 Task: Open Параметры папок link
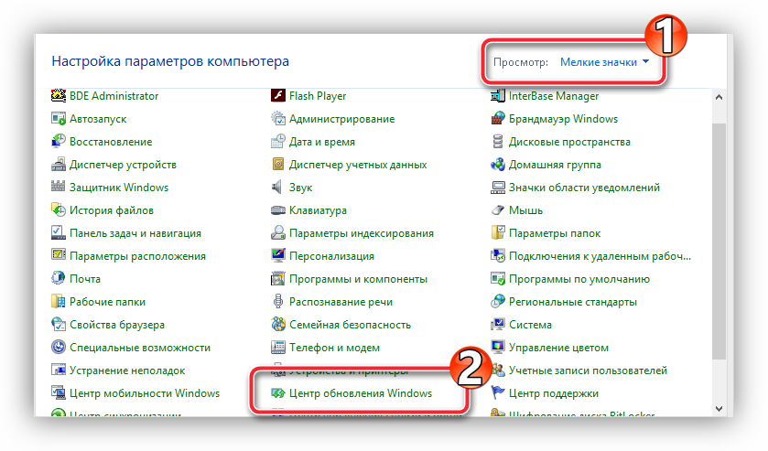tap(555, 233)
